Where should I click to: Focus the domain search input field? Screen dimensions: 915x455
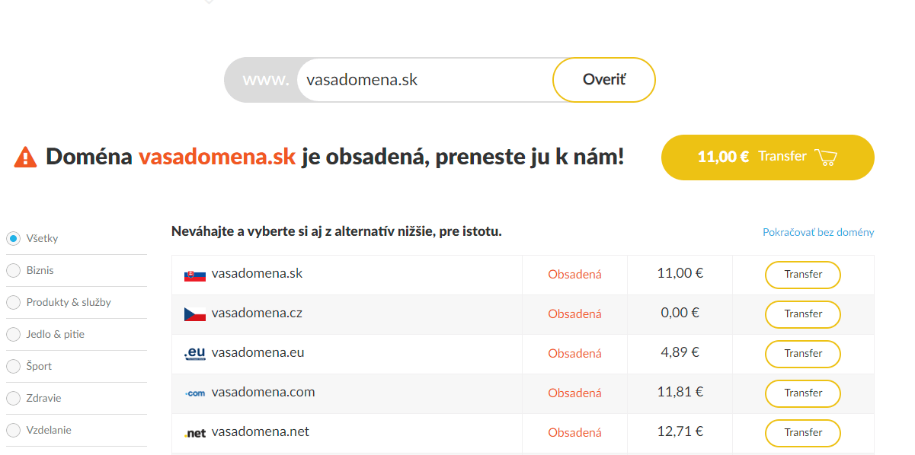coord(425,80)
